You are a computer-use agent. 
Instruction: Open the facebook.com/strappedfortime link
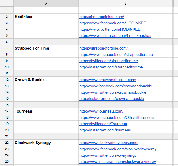pyautogui.click(x=116, y=54)
